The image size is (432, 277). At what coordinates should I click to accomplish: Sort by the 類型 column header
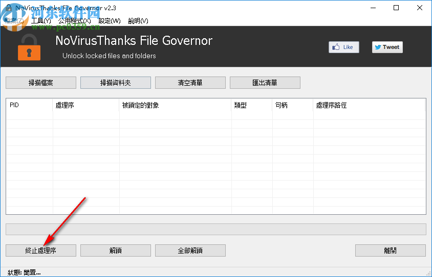pos(251,105)
